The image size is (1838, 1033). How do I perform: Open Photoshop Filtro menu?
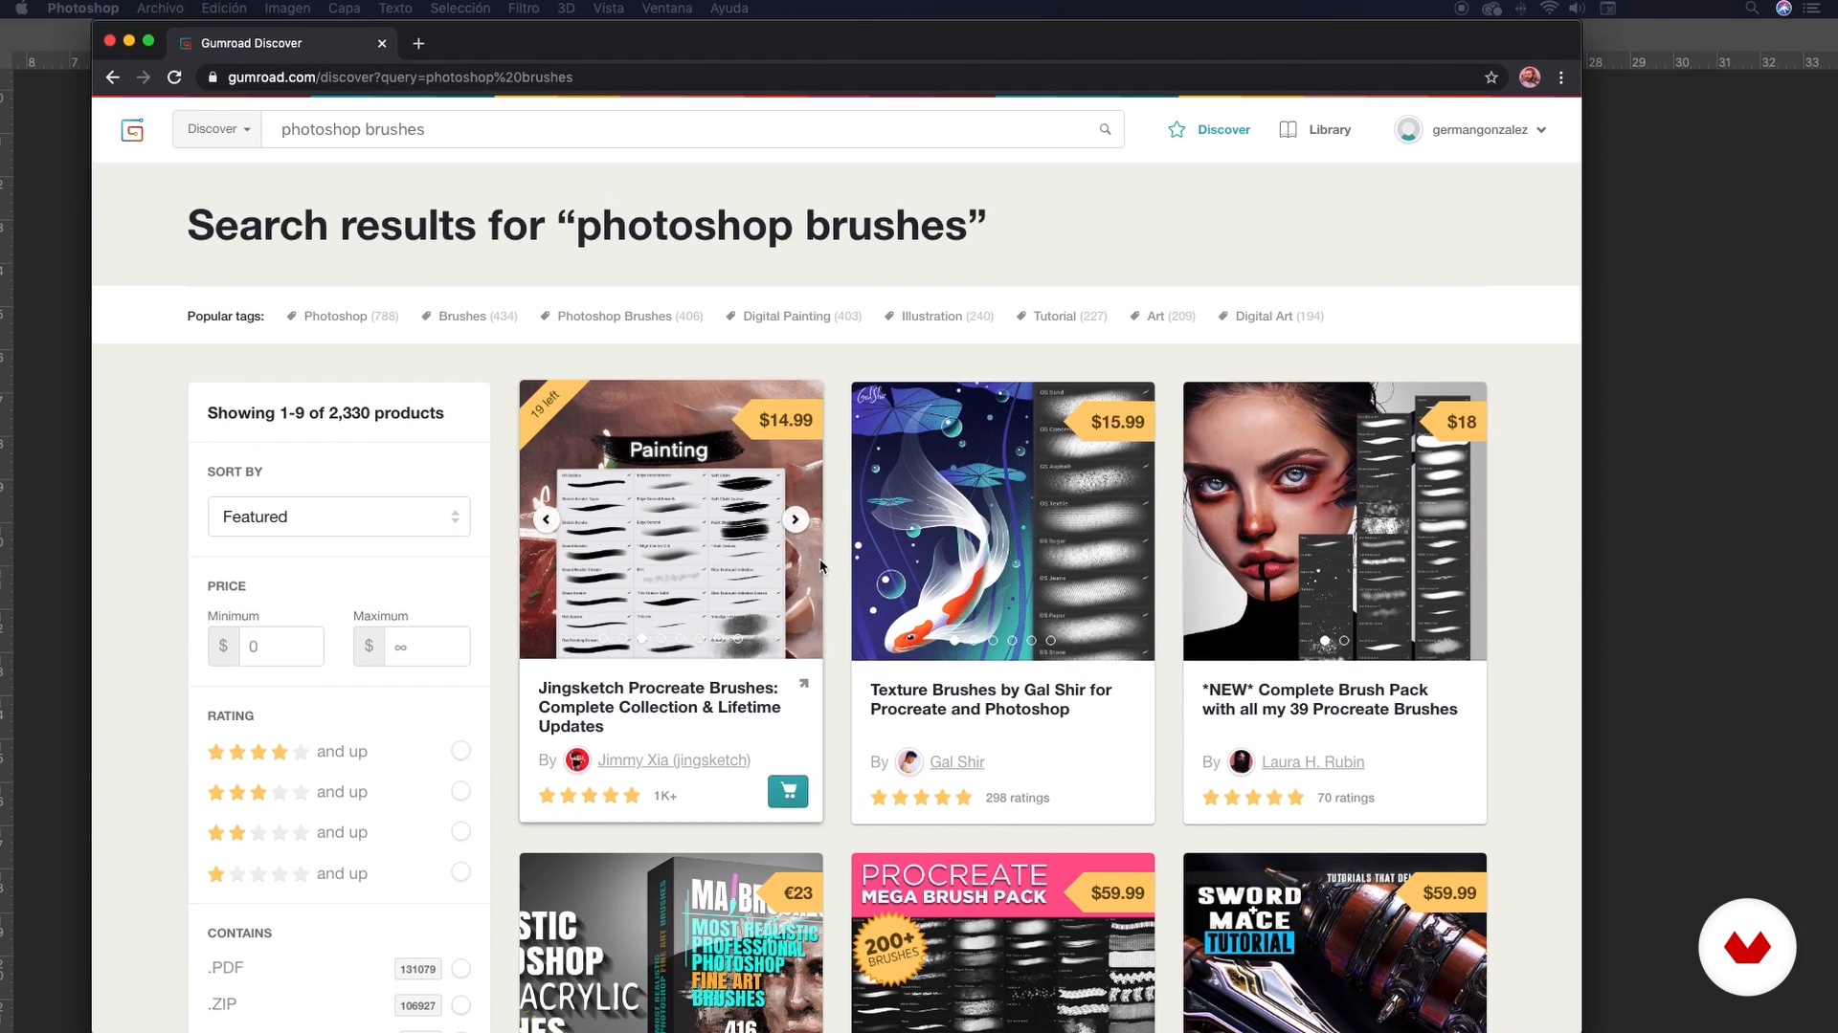point(524,9)
